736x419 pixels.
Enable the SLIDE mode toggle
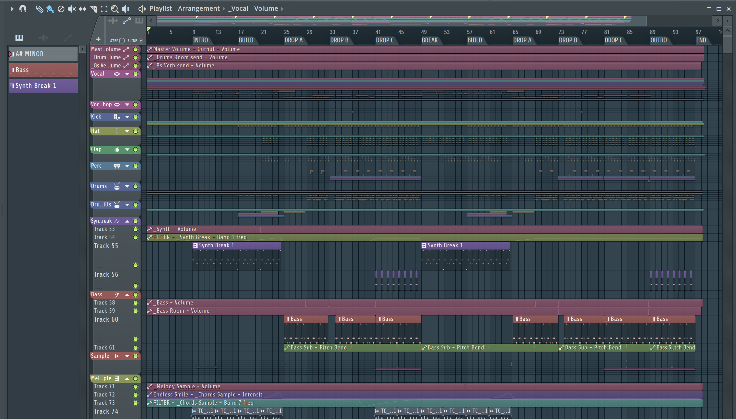pos(141,41)
